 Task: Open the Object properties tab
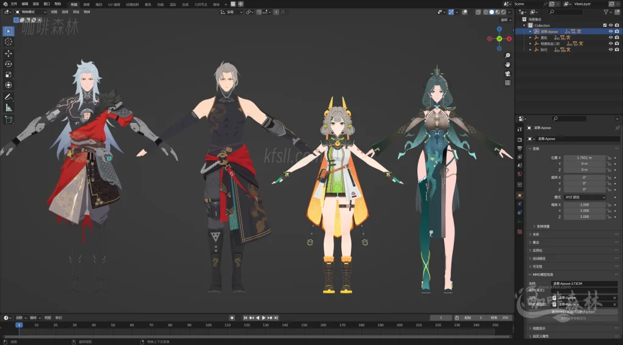520,195
